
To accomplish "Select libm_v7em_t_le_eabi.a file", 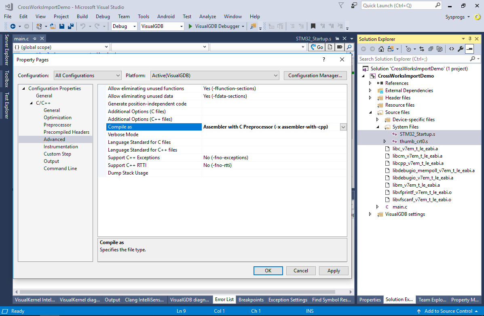I will (416, 185).
